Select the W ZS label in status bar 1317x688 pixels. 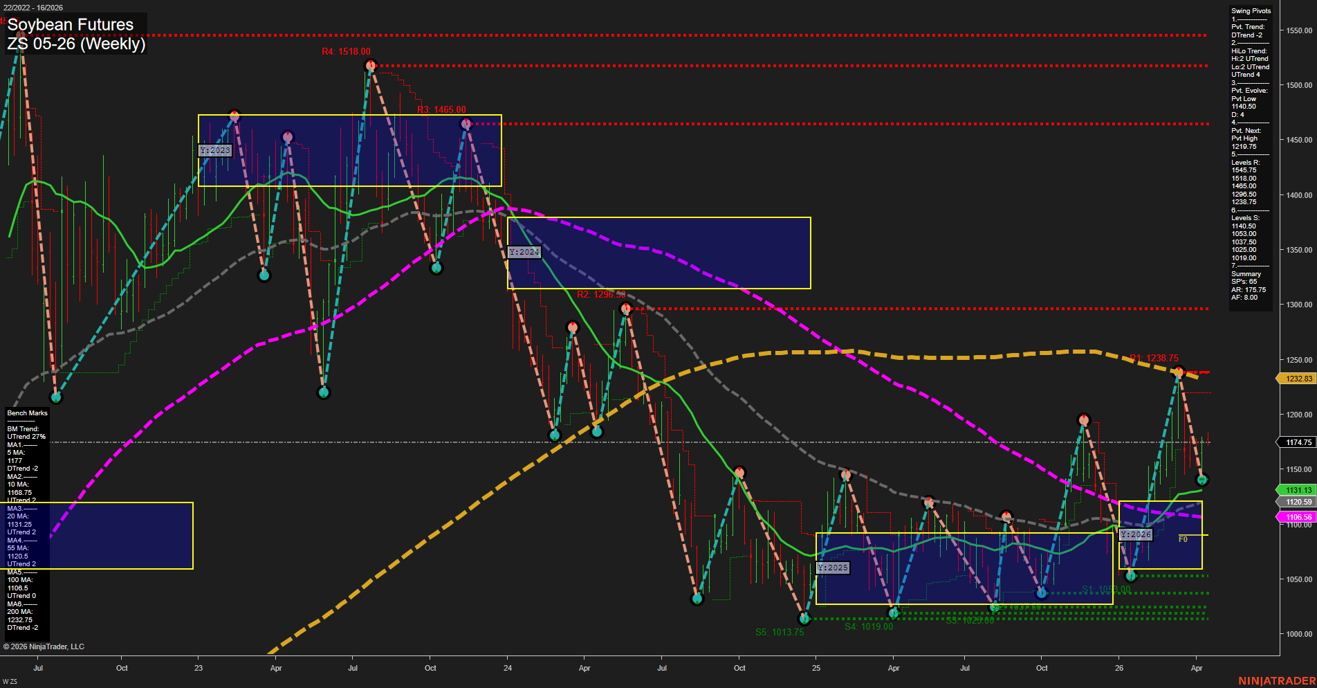(10, 680)
